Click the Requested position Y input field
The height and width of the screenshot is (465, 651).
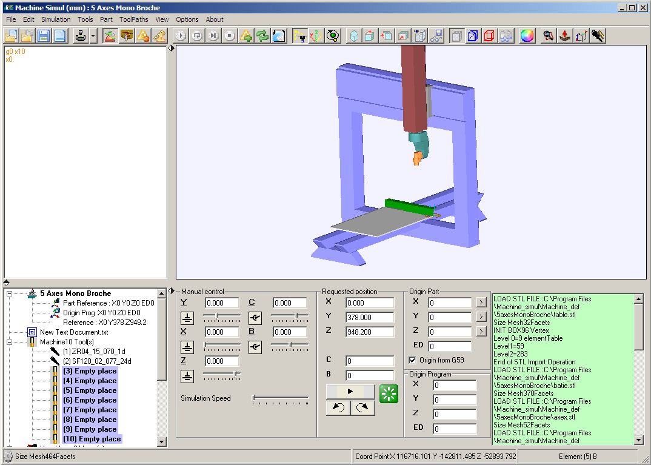pyautogui.click(x=370, y=316)
